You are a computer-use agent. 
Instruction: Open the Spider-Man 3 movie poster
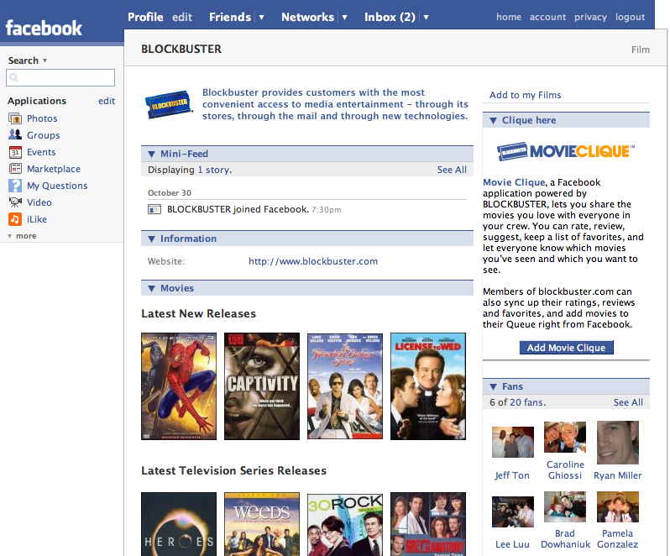pyautogui.click(x=179, y=386)
